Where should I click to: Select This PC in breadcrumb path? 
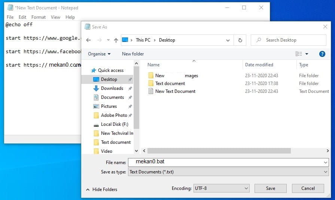click(143, 40)
